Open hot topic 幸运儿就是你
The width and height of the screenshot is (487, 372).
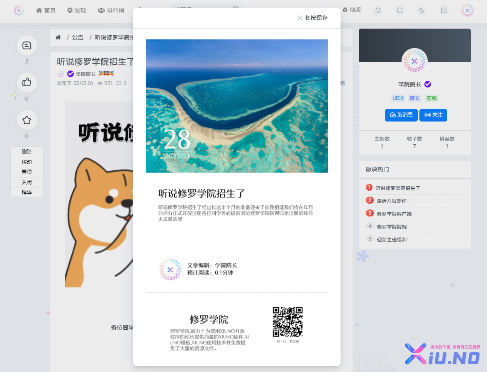click(x=392, y=201)
